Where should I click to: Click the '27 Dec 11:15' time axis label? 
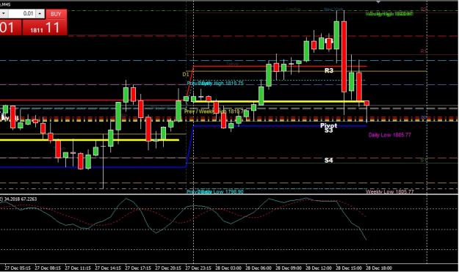[78, 268]
